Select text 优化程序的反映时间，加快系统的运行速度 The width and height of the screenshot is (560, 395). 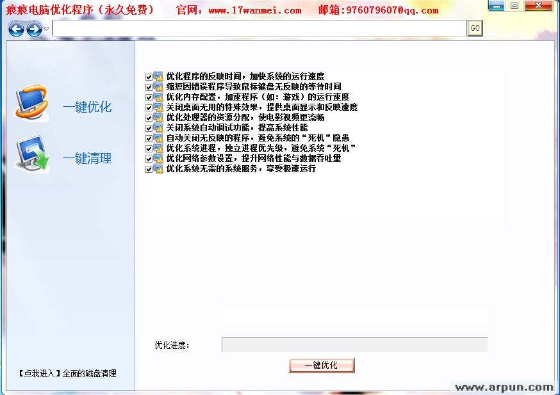245,76
